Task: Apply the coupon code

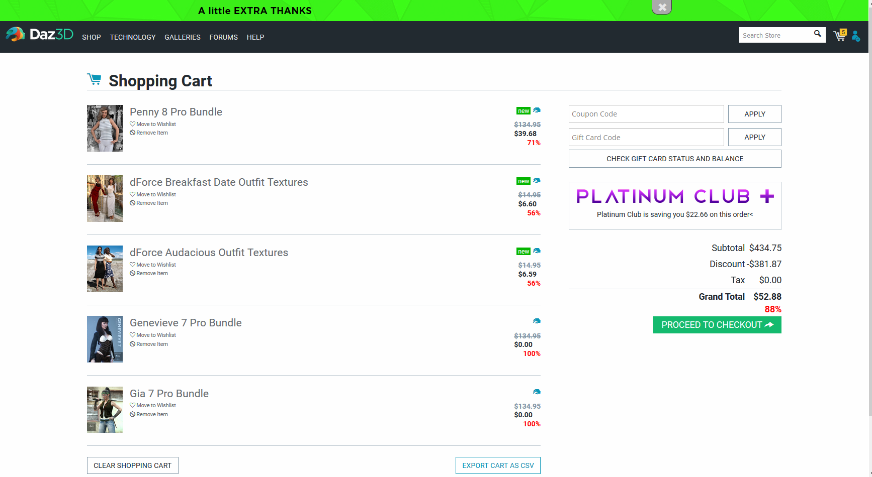Action: tap(755, 114)
